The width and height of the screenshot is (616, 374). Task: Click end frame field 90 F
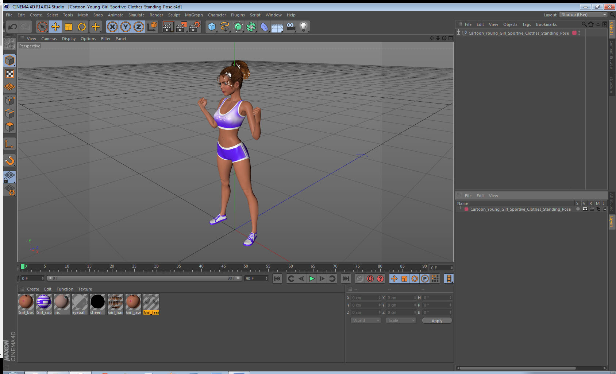256,278
